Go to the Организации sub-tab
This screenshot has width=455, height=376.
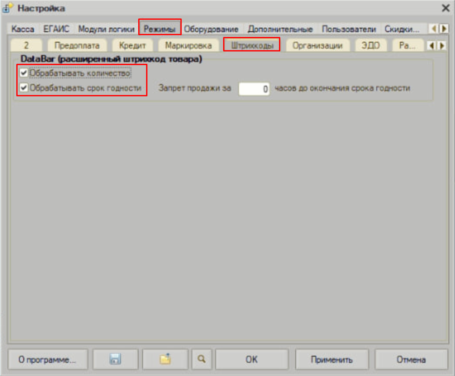coord(317,46)
